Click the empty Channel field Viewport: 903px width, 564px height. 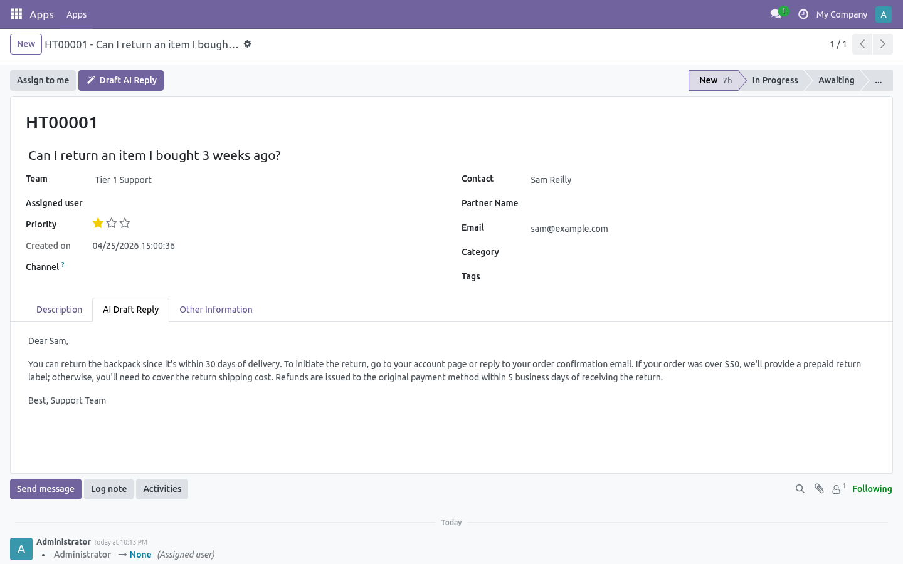coord(267,267)
